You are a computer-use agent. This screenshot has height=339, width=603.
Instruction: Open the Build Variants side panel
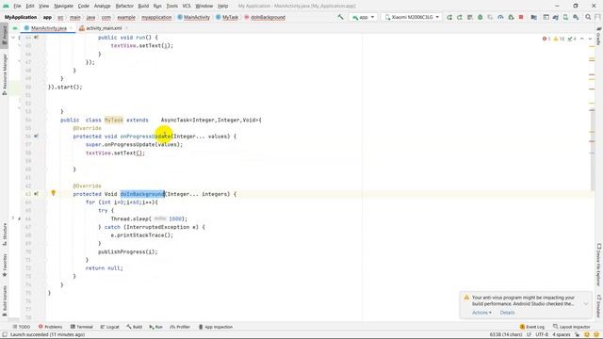pyautogui.click(x=4, y=300)
